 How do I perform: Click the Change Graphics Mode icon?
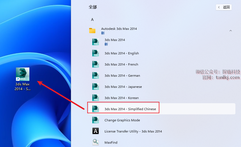tap(95, 120)
